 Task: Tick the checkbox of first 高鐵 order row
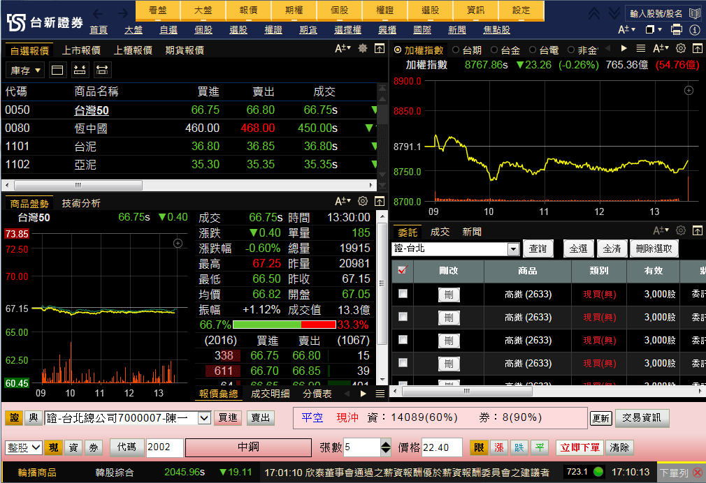(x=403, y=294)
